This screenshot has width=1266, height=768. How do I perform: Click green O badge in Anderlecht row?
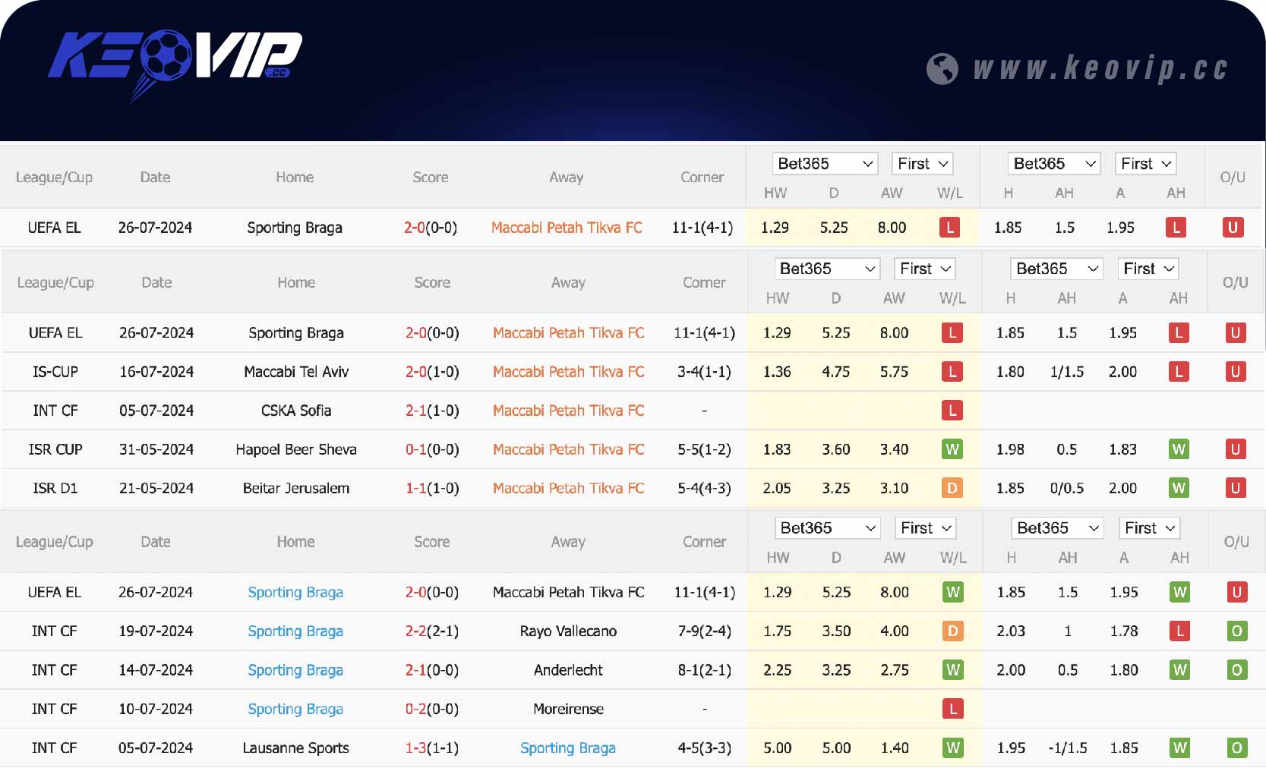1236,670
